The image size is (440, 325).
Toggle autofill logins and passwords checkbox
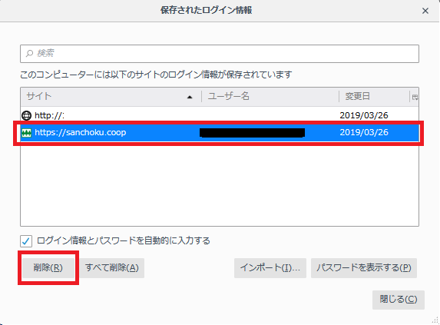coord(26,241)
